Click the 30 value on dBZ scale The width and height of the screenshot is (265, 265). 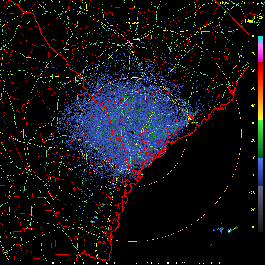pos(253,123)
